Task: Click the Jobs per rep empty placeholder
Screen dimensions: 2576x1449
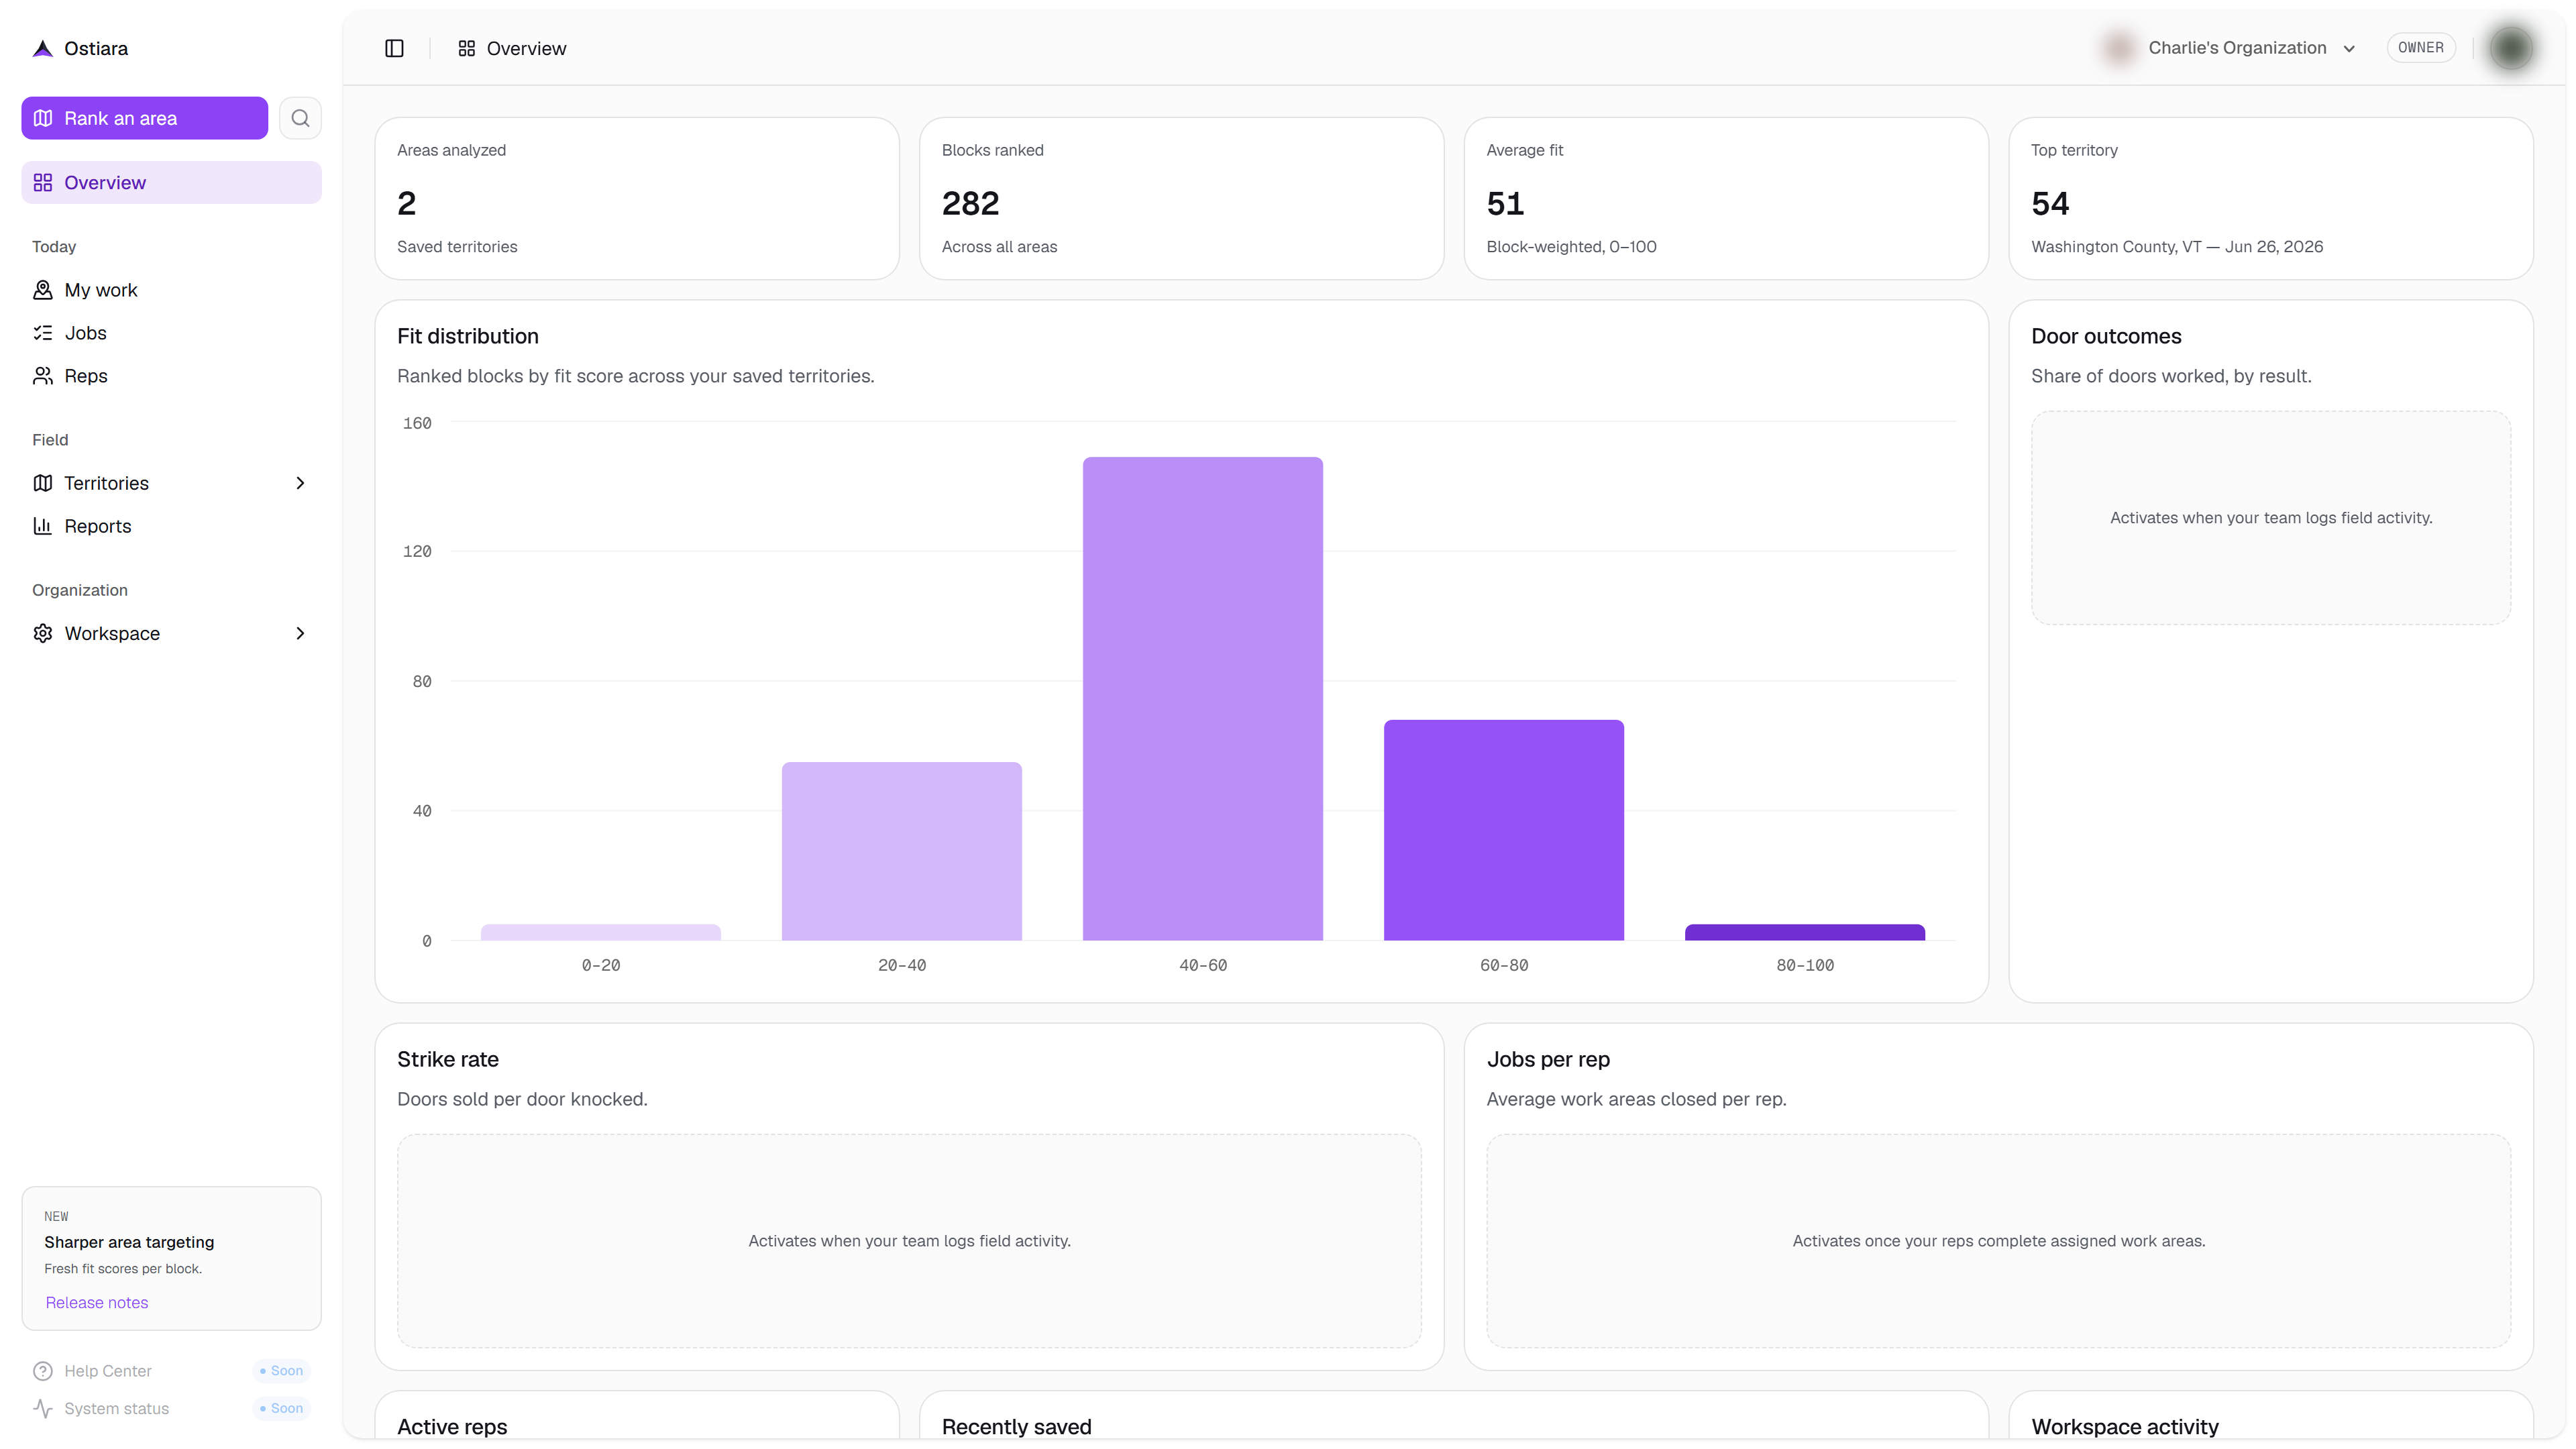Action: coord(1998,1241)
